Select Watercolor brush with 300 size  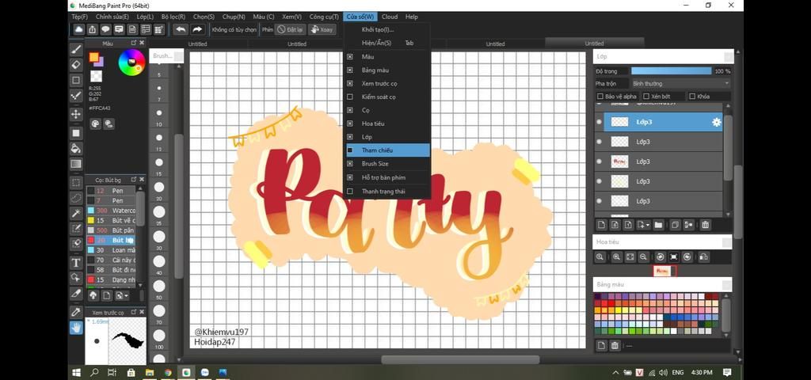111,211
